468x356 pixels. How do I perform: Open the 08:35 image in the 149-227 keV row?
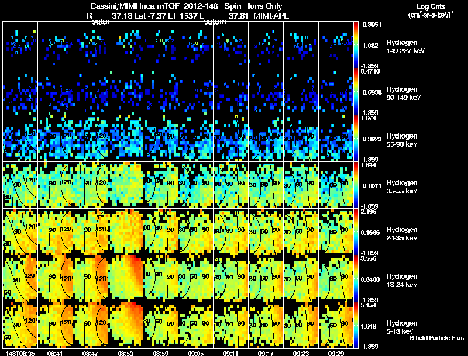20,45
